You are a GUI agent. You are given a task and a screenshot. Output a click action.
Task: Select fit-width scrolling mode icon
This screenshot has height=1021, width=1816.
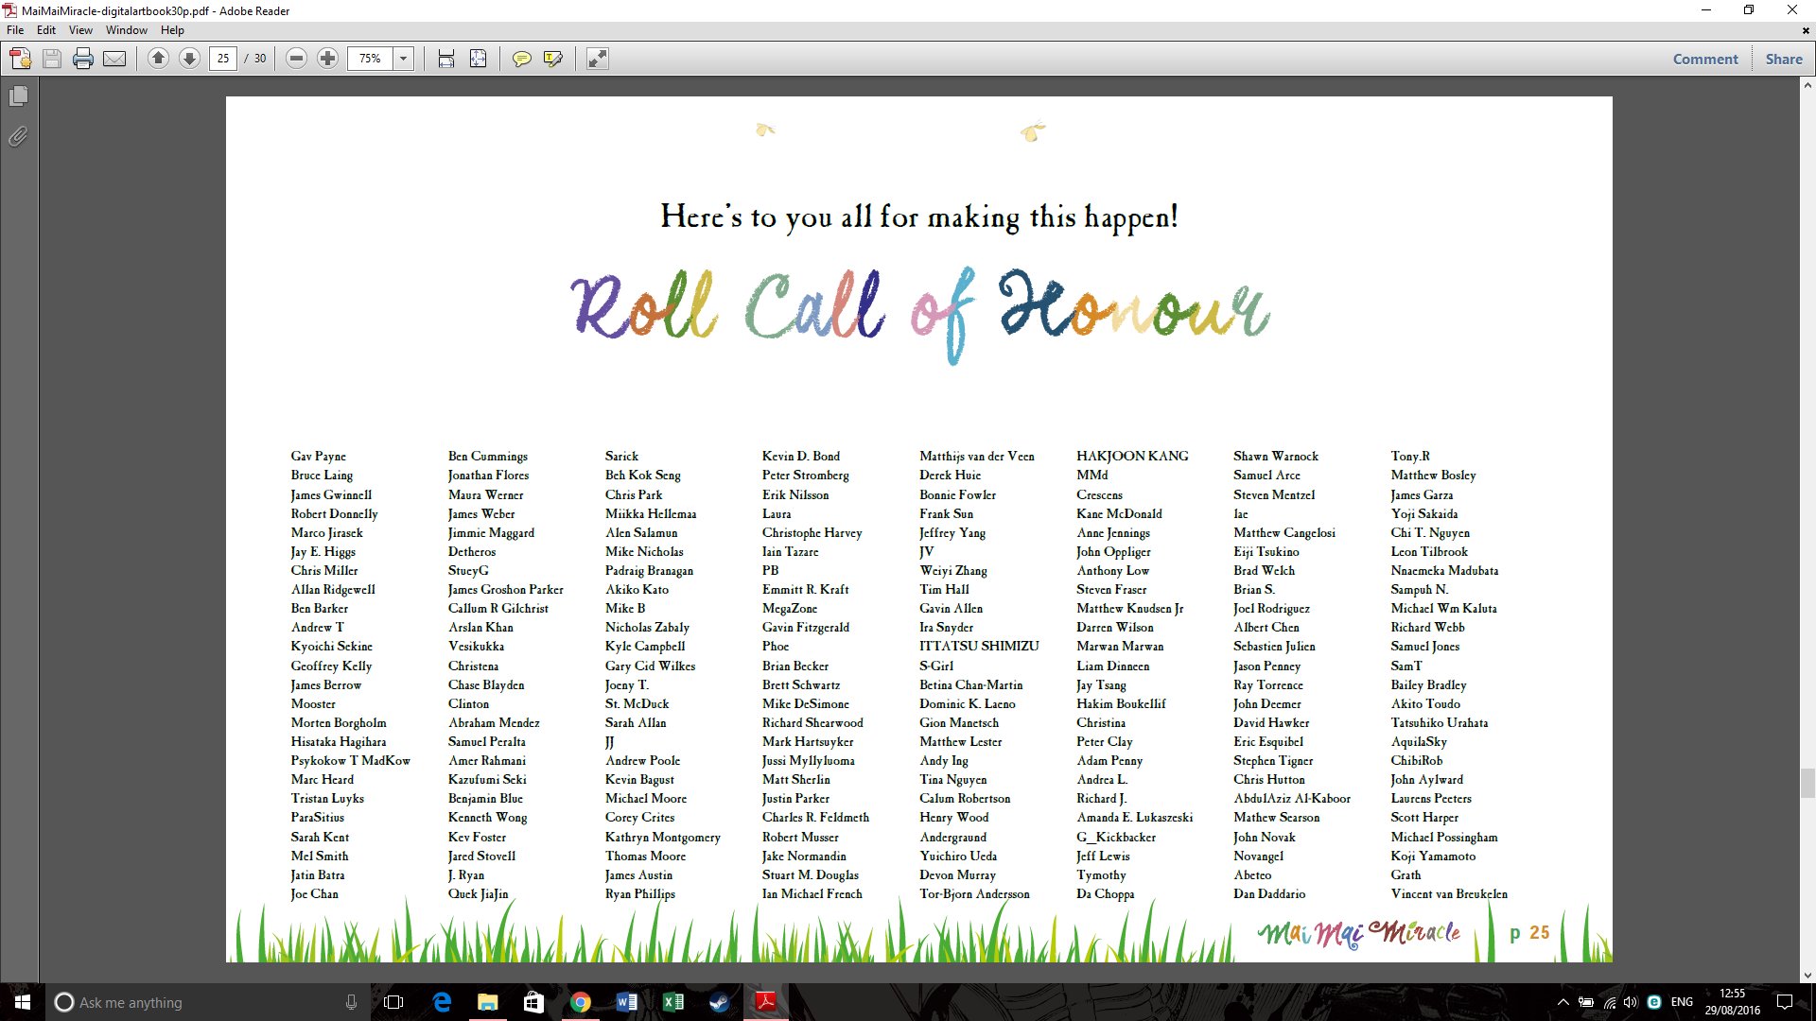446,59
